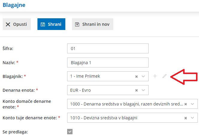The image size is (199, 137).
Task: Click into the Šifra input field
Action: pyautogui.click(x=108, y=48)
